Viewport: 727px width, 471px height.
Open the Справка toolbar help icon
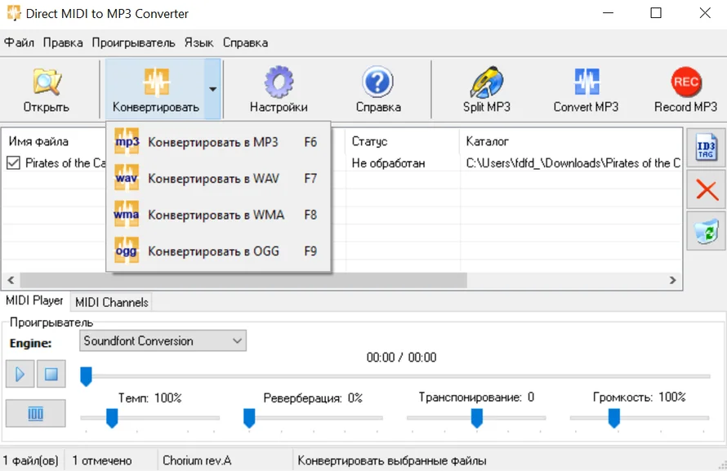click(378, 89)
